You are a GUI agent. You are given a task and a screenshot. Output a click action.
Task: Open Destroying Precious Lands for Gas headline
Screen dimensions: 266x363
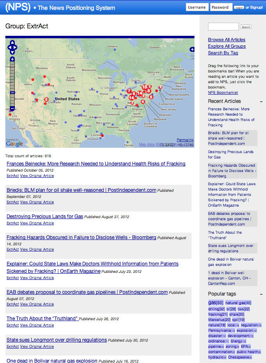(45, 216)
